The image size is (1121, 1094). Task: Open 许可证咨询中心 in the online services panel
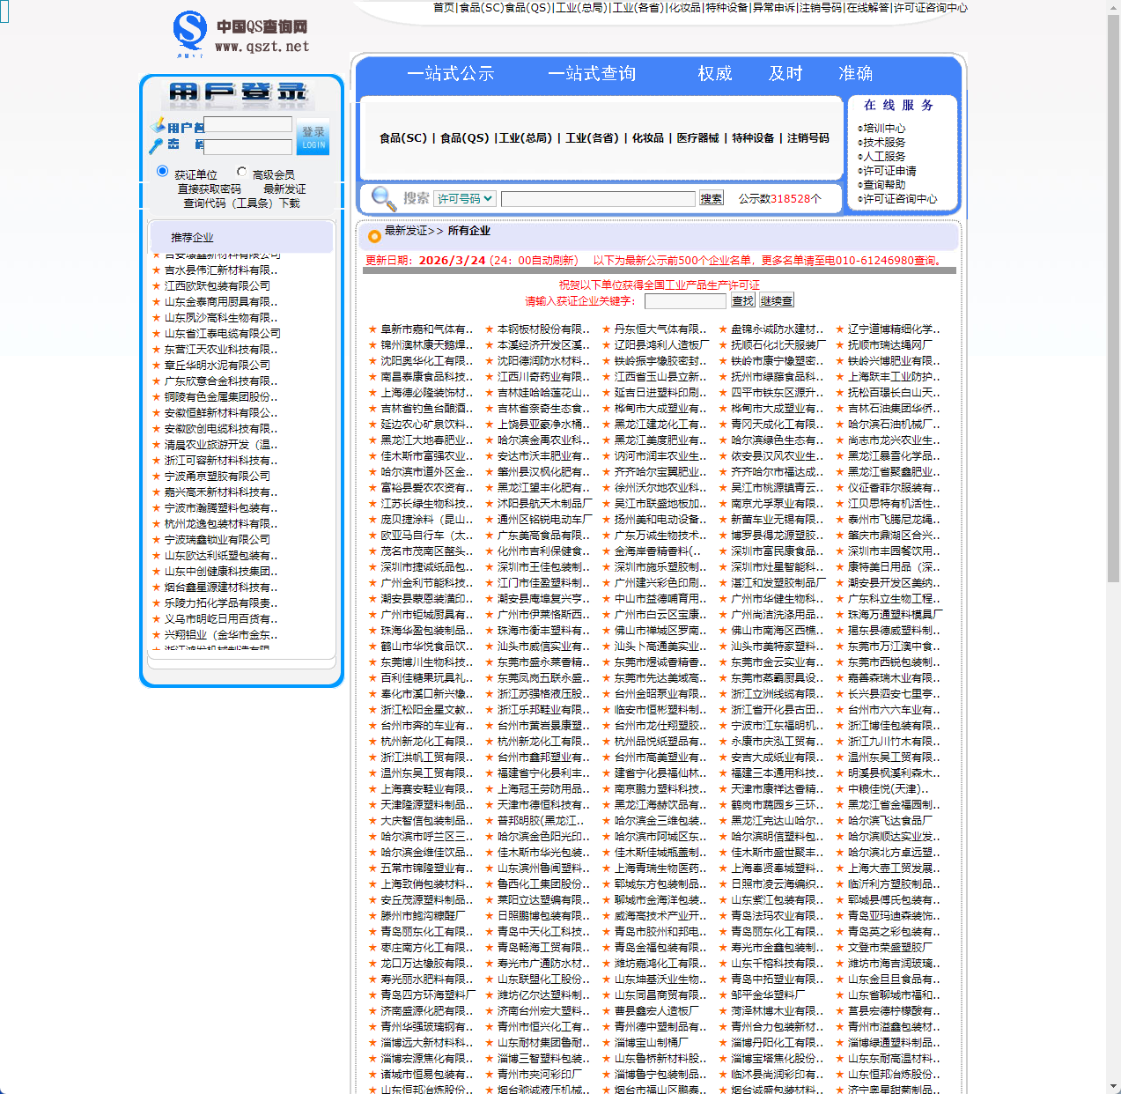point(900,198)
